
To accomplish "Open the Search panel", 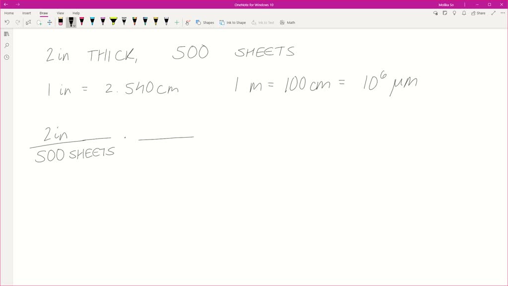I will (x=6, y=45).
